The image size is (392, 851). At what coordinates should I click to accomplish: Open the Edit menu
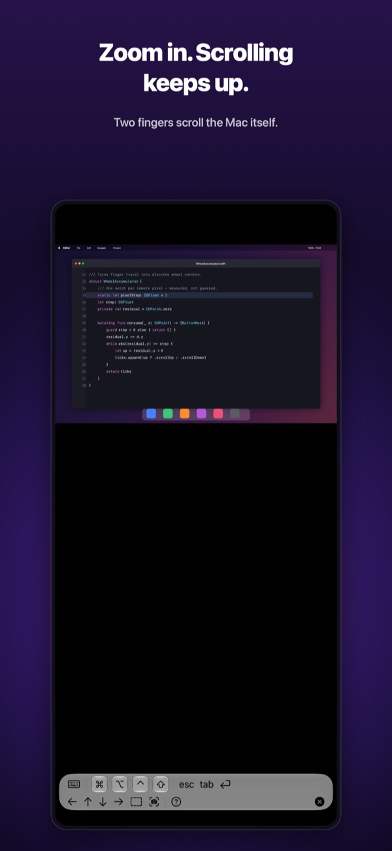coord(89,248)
